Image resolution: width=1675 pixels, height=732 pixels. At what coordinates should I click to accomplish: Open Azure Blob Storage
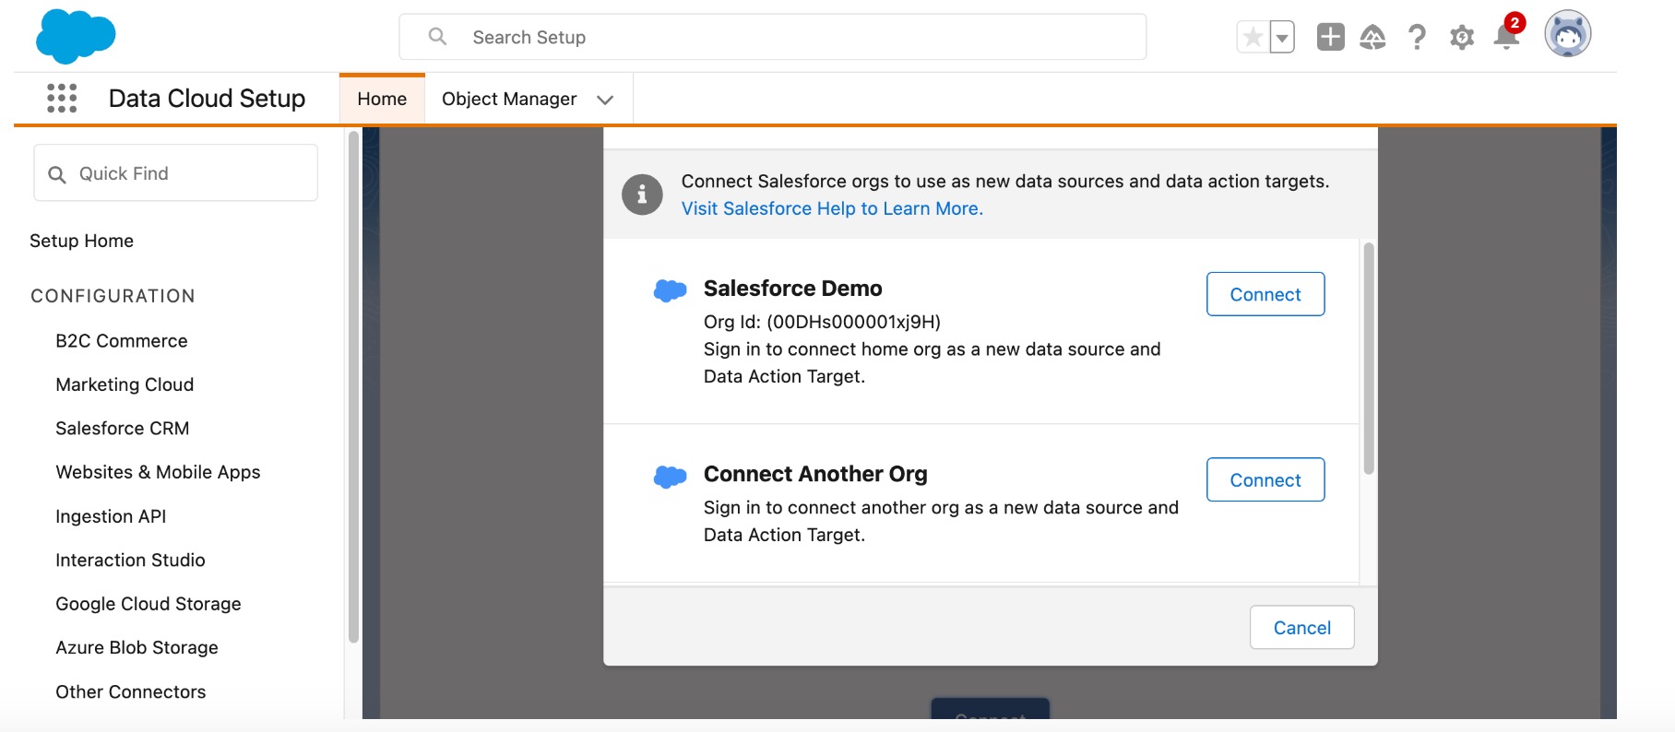137,647
